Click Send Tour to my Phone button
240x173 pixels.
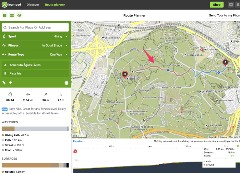[x=224, y=15]
